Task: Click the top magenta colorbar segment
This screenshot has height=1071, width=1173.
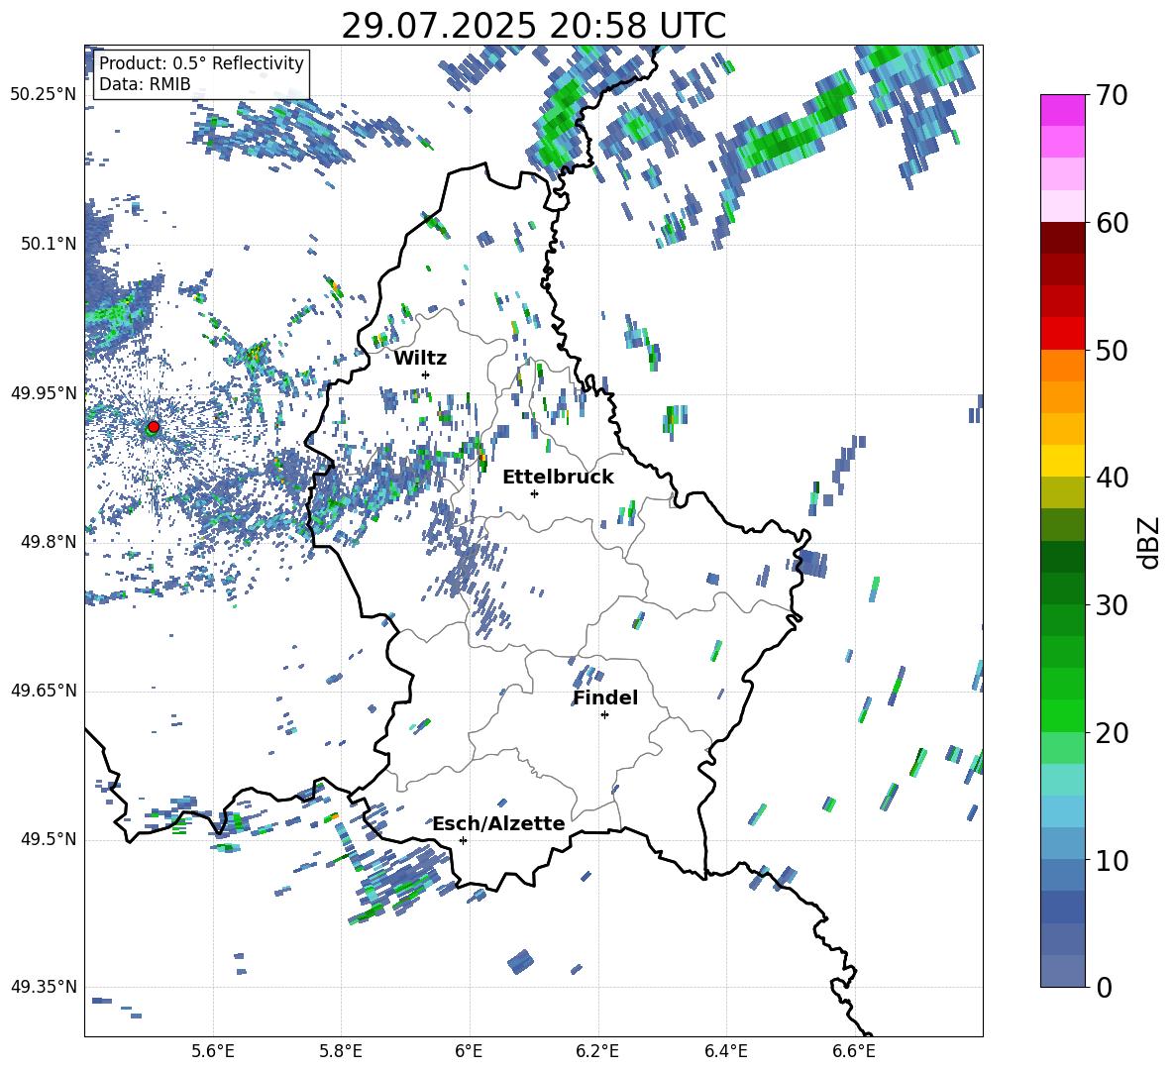Action: 1063,110
